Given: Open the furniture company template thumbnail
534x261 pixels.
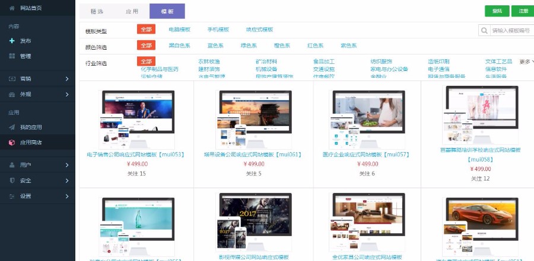Looking at the screenshot, I should 367,223.
